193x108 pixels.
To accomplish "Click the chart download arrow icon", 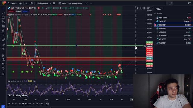I will (138, 8).
